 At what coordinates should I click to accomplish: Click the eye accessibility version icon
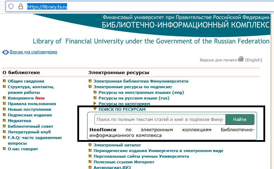pos(5,52)
